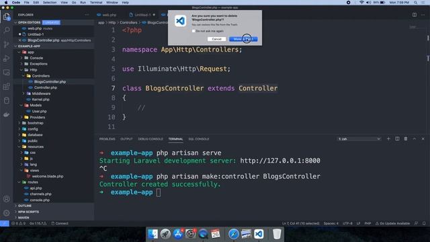Click the Explorer more actions ellipsis
Screen dimensions: 430x242
coord(87,15)
